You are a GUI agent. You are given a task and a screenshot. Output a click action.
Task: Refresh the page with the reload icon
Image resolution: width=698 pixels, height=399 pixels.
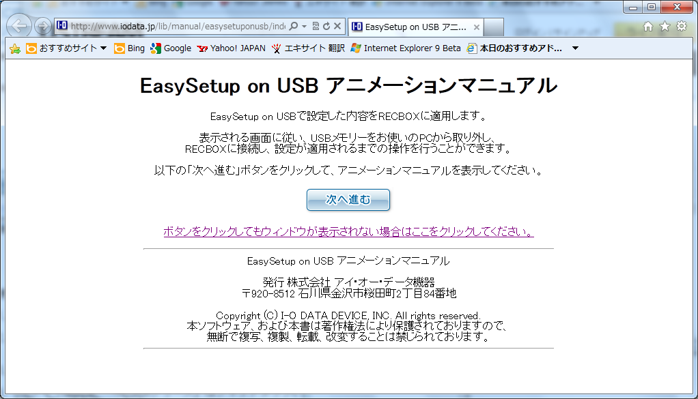326,26
